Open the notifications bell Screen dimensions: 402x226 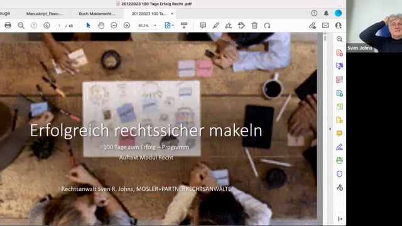click(326, 13)
